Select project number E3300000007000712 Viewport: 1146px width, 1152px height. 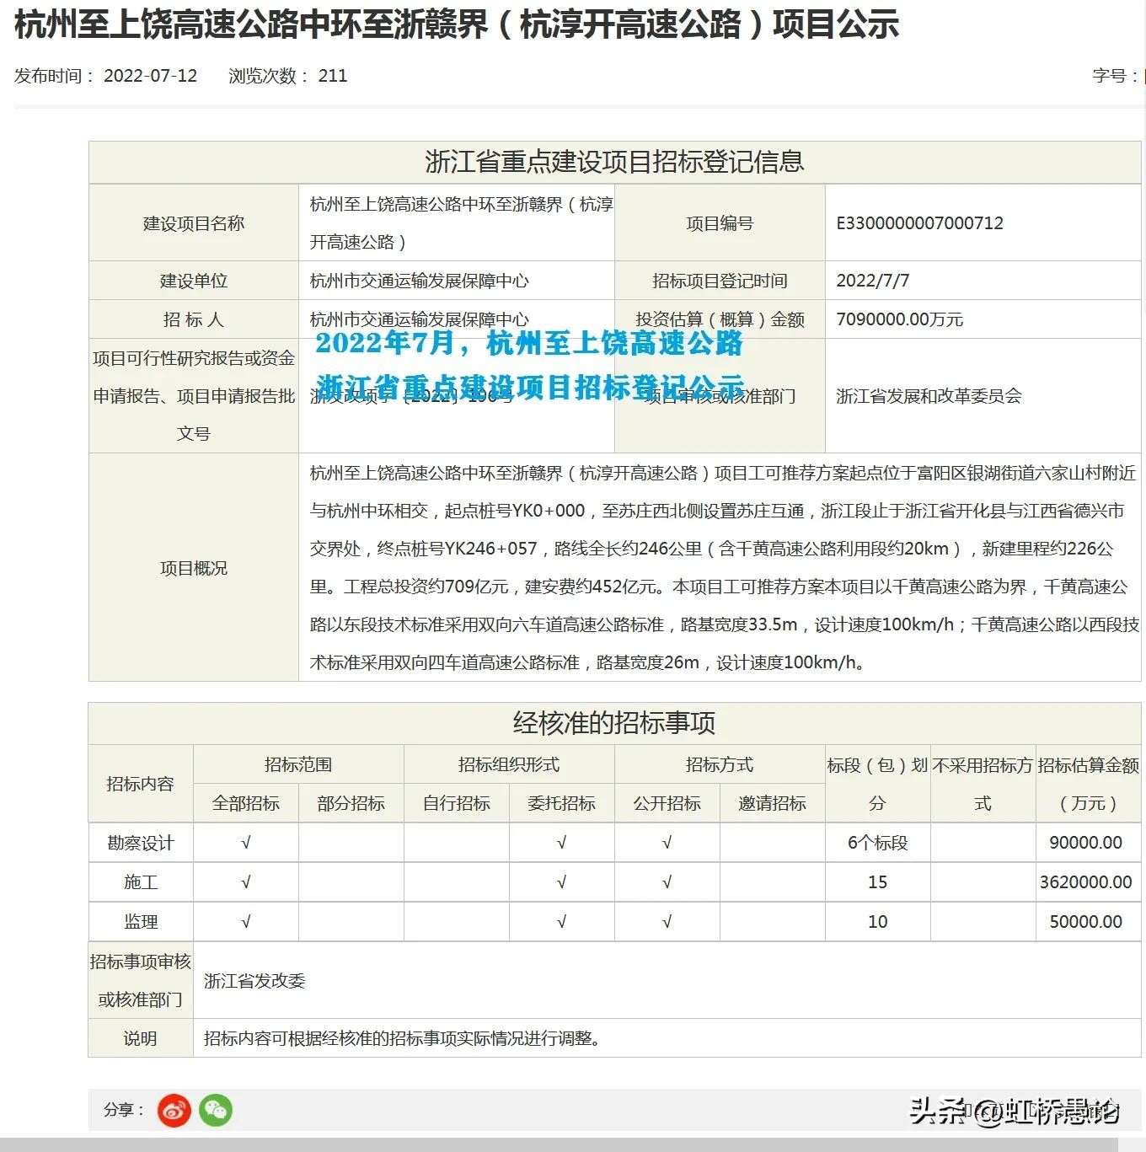919,223
